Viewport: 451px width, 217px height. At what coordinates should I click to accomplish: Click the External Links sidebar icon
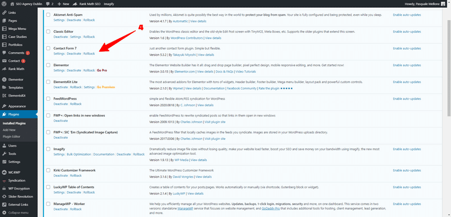coord(4,205)
